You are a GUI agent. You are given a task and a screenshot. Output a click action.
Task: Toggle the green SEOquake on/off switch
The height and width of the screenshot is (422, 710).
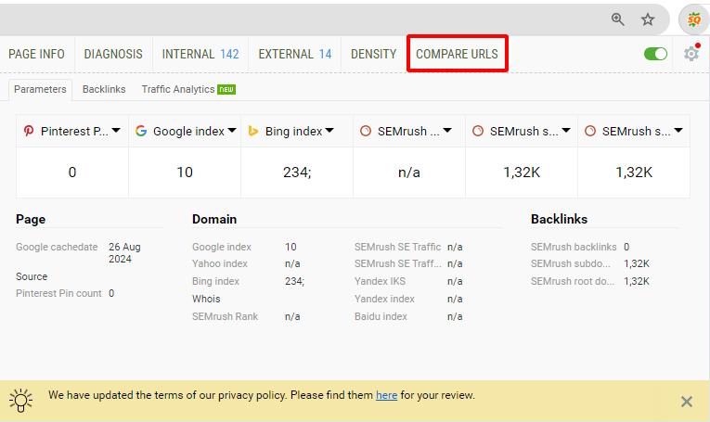pyautogui.click(x=655, y=54)
